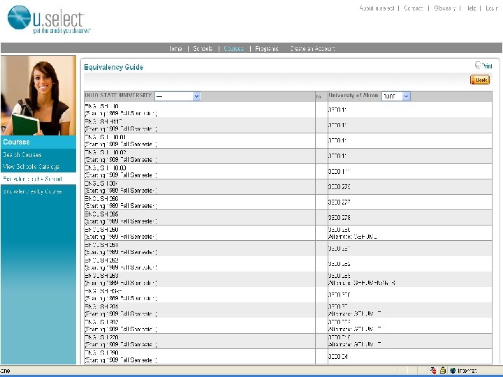Click the Courses sidebar heading
This screenshot has width=503, height=377.
[16, 142]
